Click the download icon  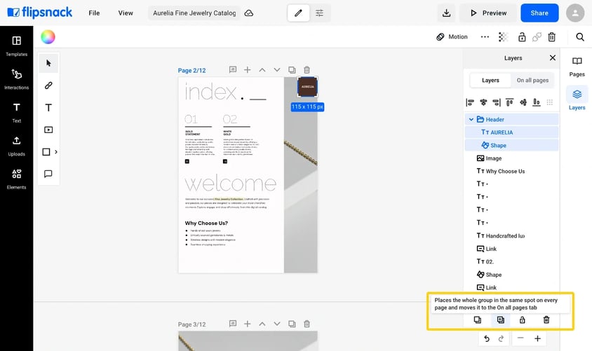click(x=446, y=13)
